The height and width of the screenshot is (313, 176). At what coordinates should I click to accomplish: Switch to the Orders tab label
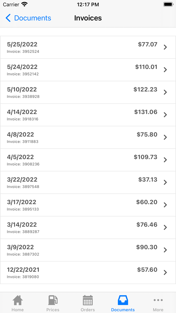tap(88, 310)
